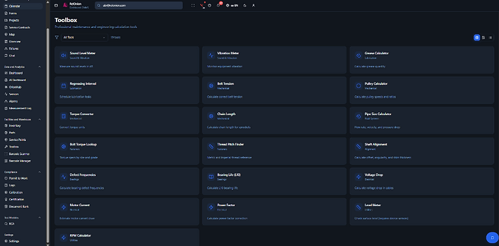Open the Pulley Calculator circle icon

[x=359, y=86]
